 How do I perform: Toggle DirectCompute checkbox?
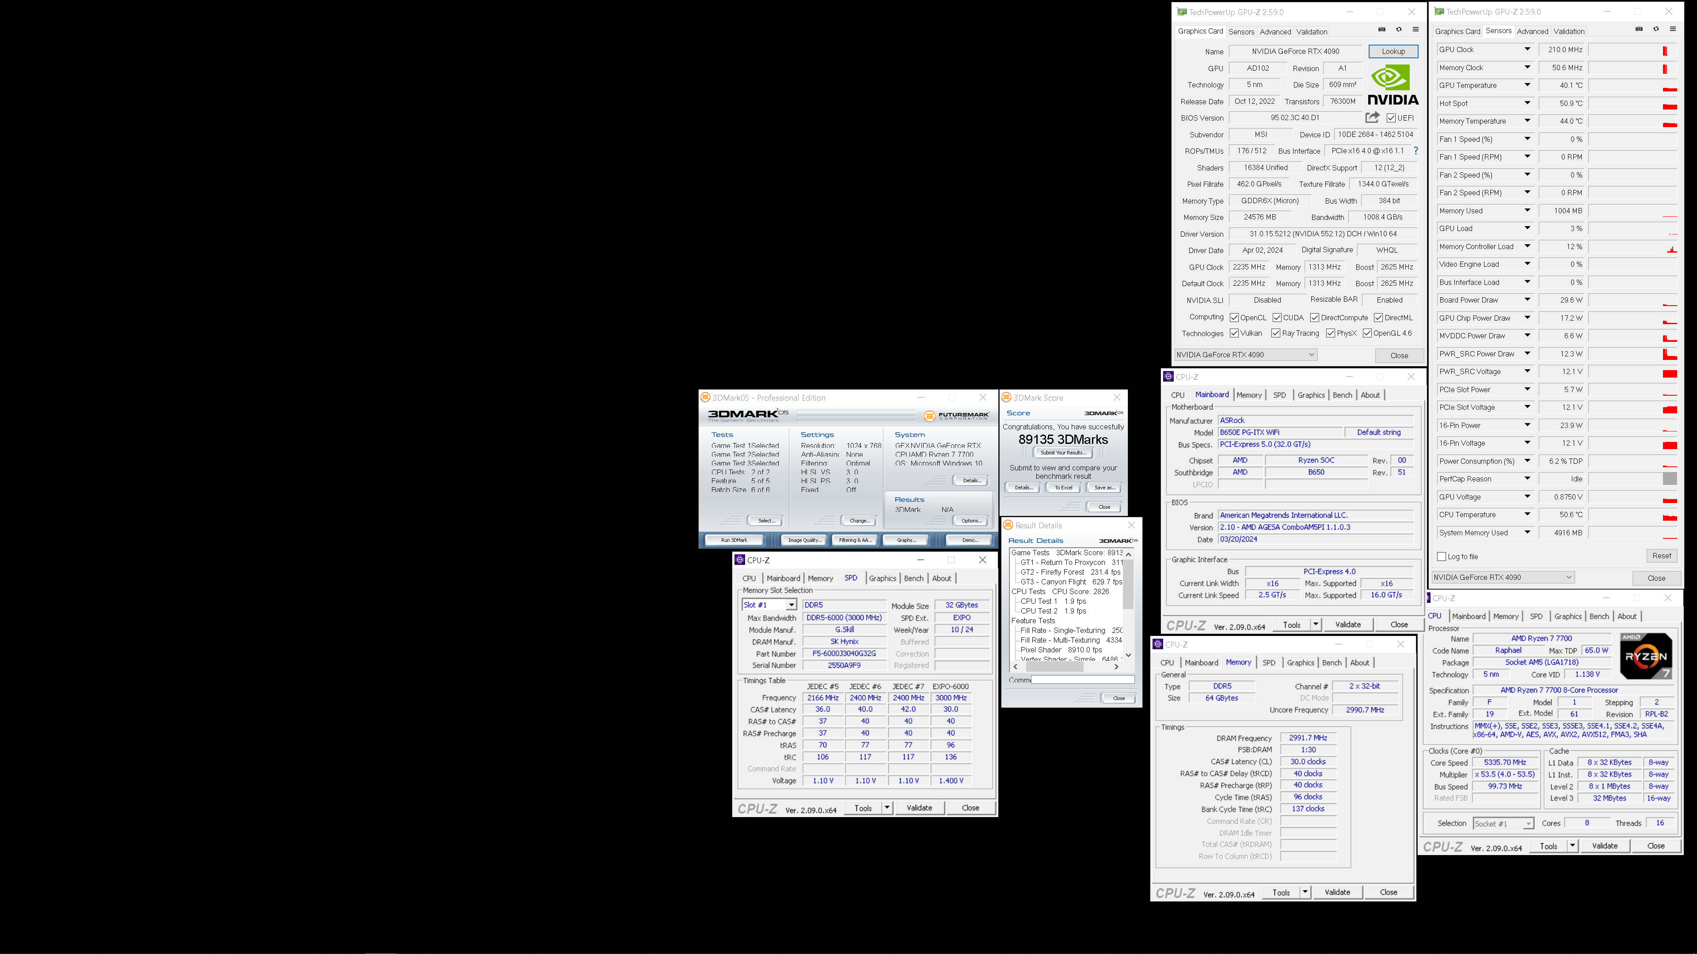(1314, 318)
